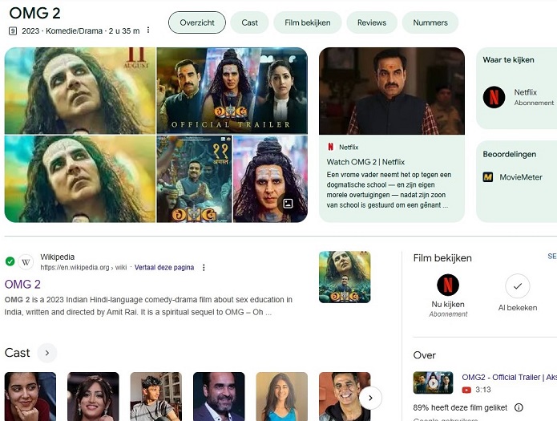Viewport: 557px width, 421px height.
Task: Click the Waar te kijken heading
Action: pyautogui.click(x=508, y=59)
